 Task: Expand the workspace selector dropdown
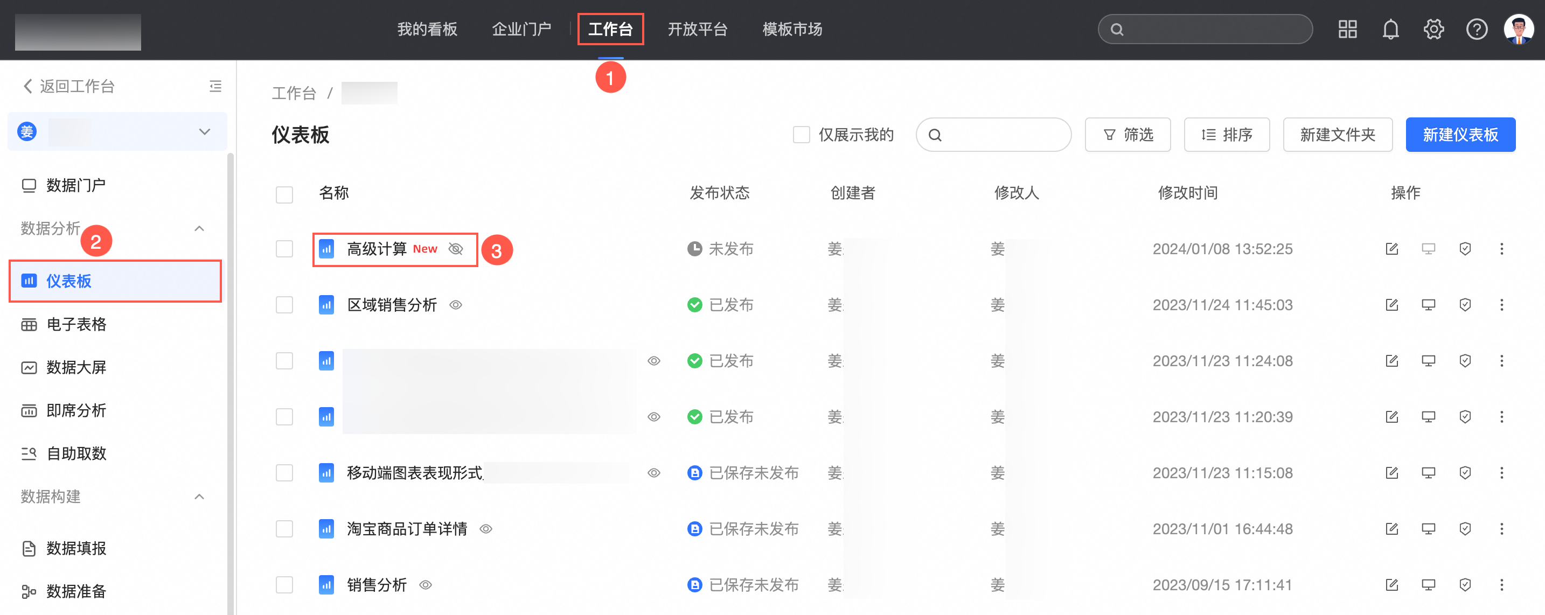coord(205,132)
